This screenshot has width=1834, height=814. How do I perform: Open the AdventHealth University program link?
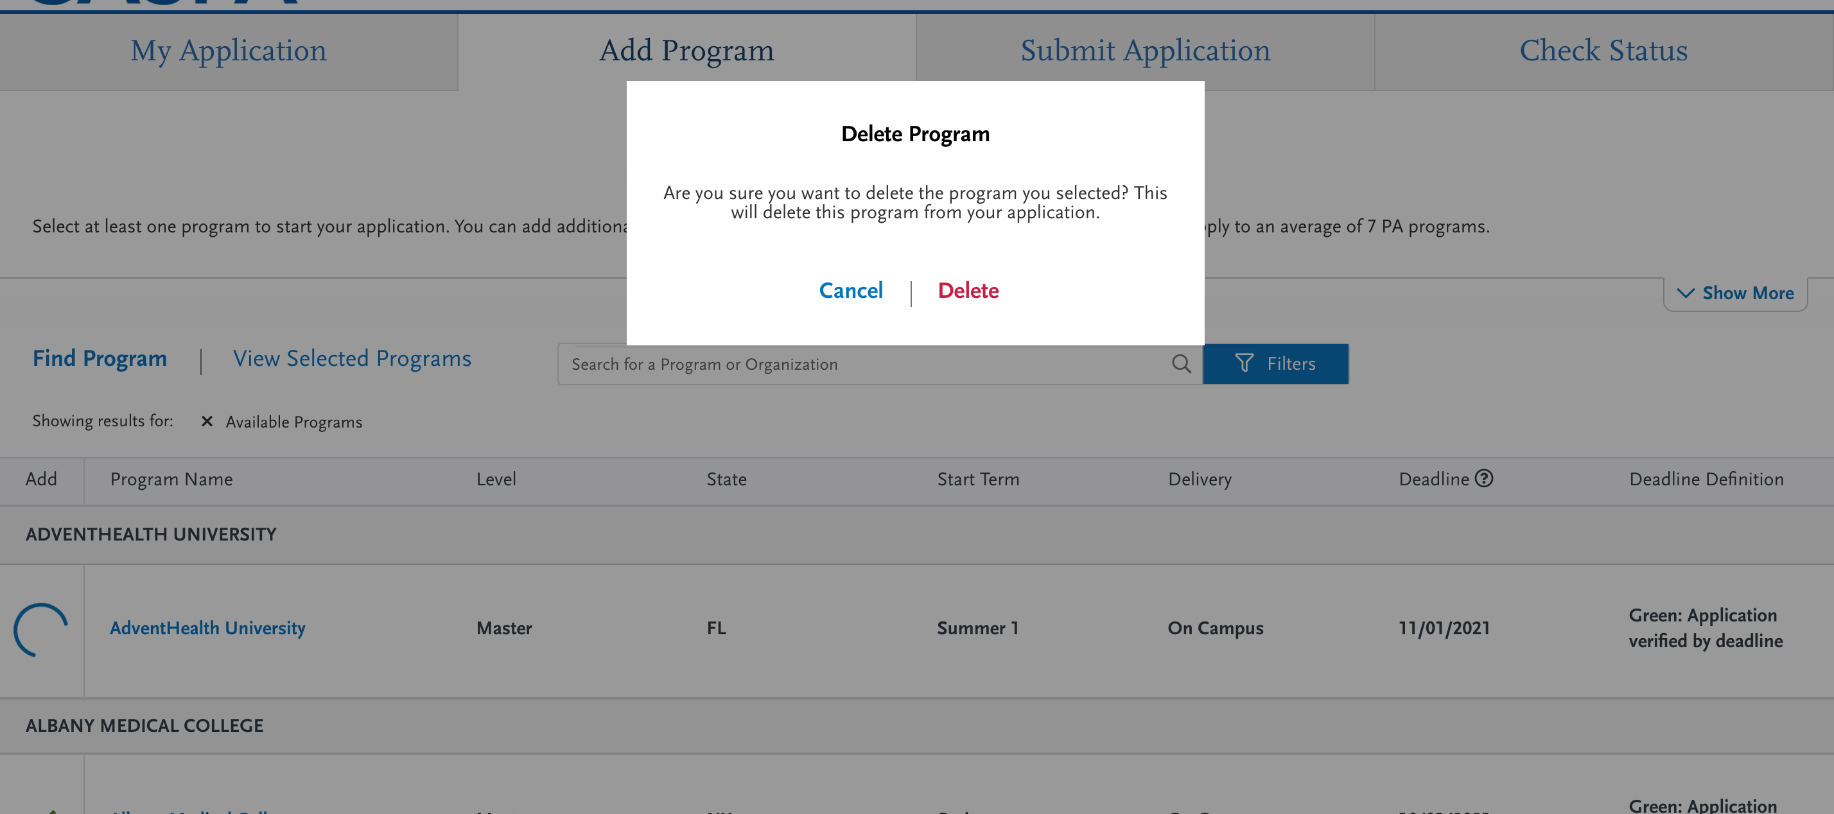207,628
